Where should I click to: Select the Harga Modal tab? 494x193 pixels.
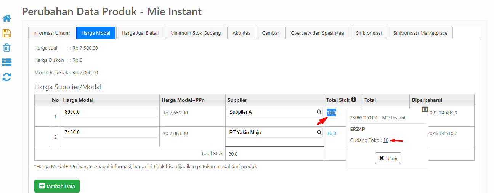(96, 33)
